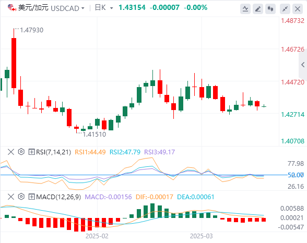Click the RSI1:44.49 value
This screenshot has width=307, height=243.
(90, 152)
